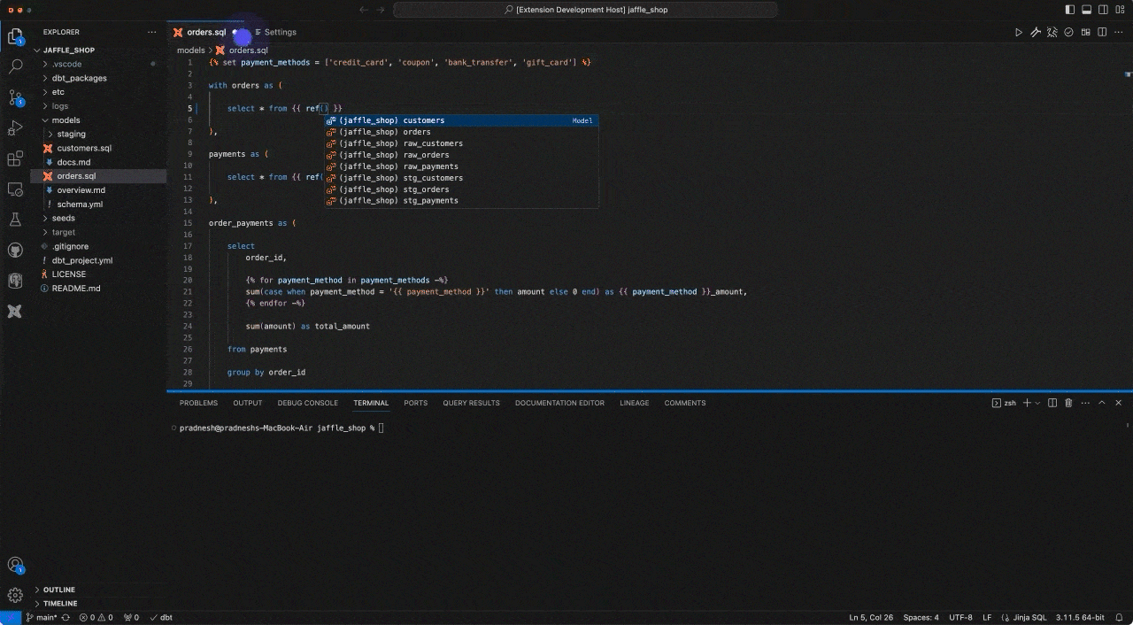
Task: Click the dbt status bar item
Action: click(162, 617)
